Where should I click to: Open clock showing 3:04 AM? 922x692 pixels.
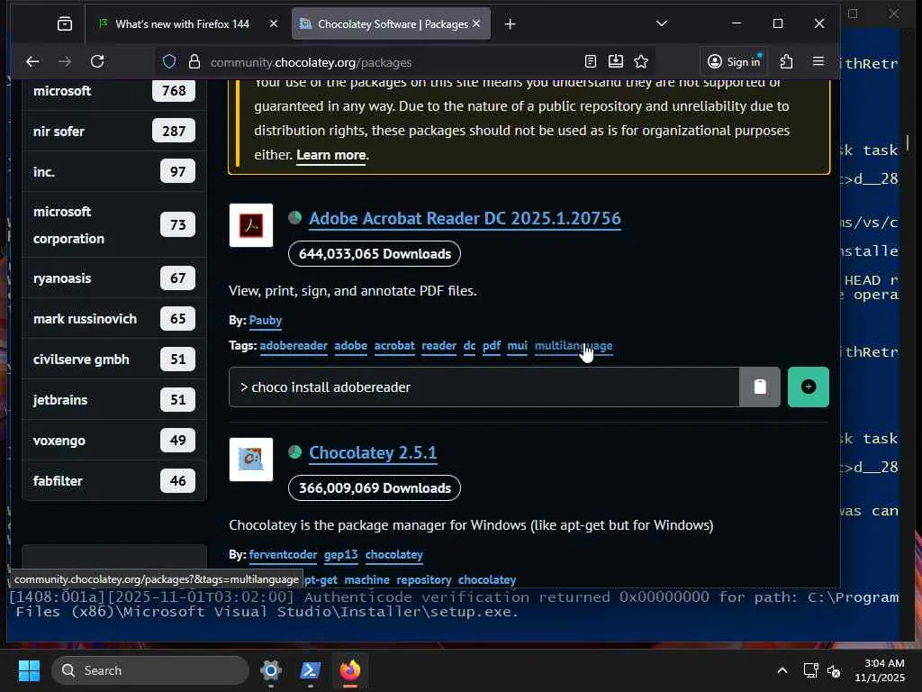[879, 670]
